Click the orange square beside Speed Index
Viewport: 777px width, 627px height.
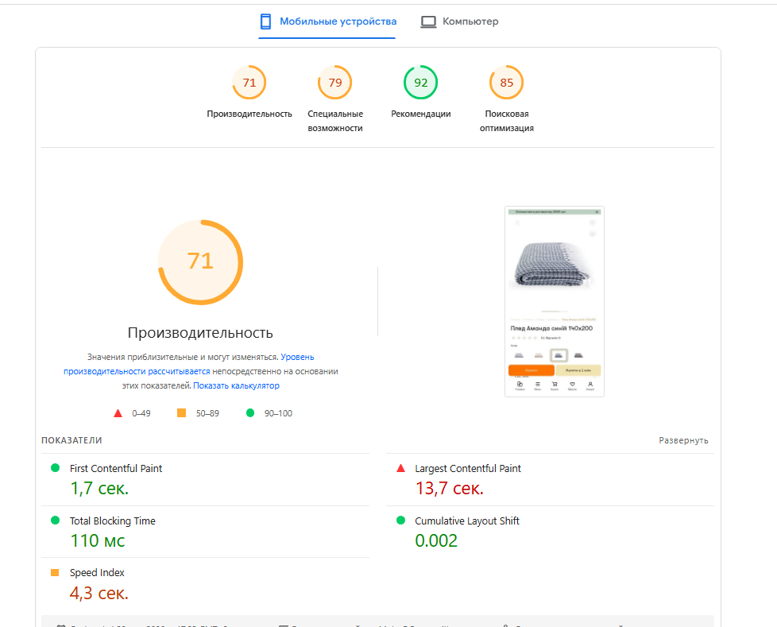point(55,572)
